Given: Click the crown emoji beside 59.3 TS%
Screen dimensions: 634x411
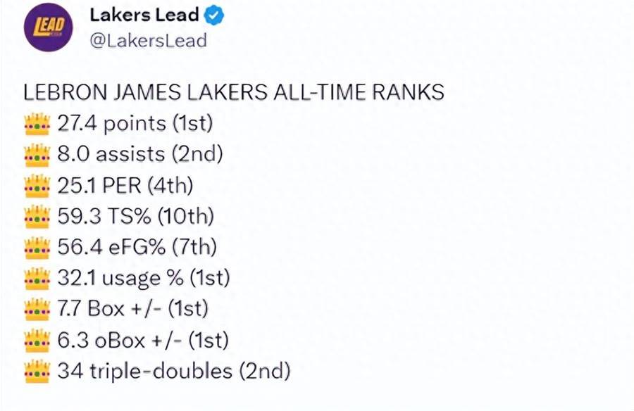Looking at the screenshot, I should [x=37, y=217].
